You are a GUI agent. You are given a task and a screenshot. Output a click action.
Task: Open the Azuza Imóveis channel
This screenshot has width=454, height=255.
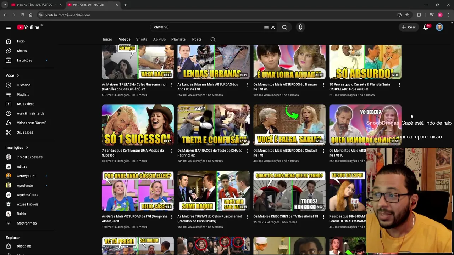[x=28, y=204]
